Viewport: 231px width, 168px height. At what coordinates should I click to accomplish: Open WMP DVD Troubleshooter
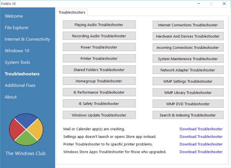(x=188, y=104)
